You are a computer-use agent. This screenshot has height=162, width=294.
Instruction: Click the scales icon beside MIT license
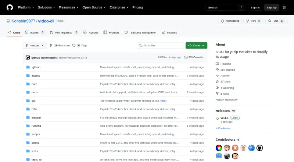click(x=217, y=70)
